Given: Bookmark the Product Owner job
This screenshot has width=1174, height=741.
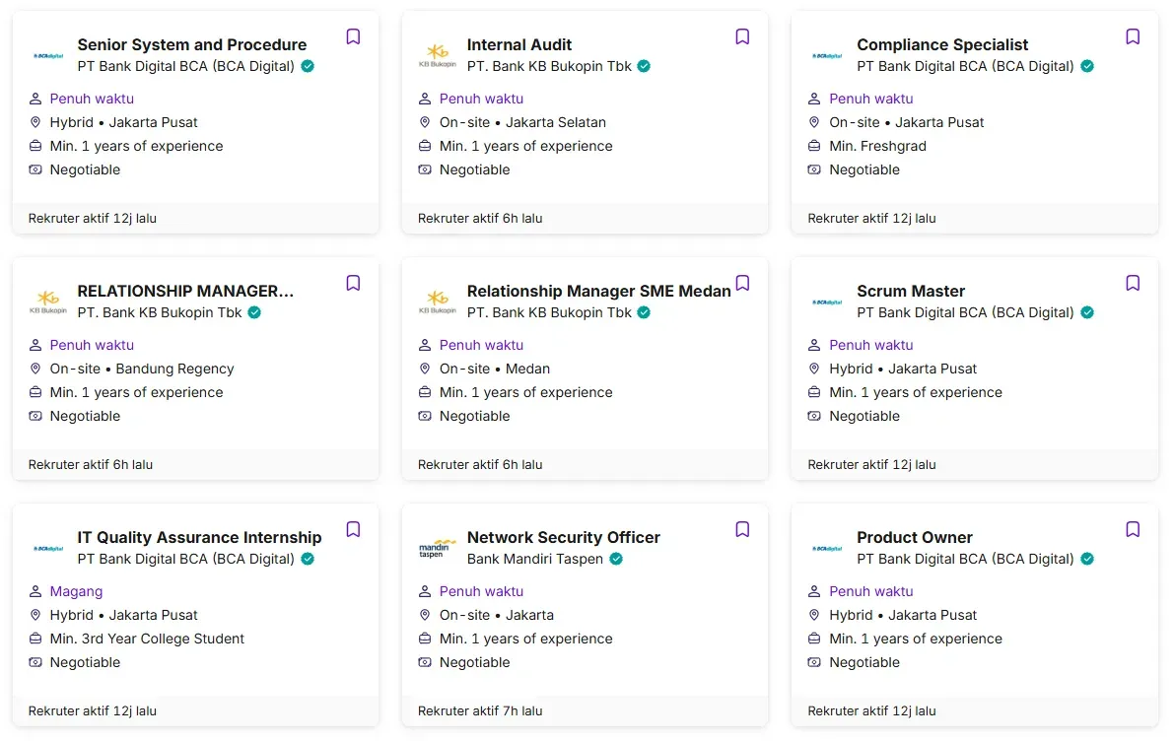Looking at the screenshot, I should point(1133,530).
